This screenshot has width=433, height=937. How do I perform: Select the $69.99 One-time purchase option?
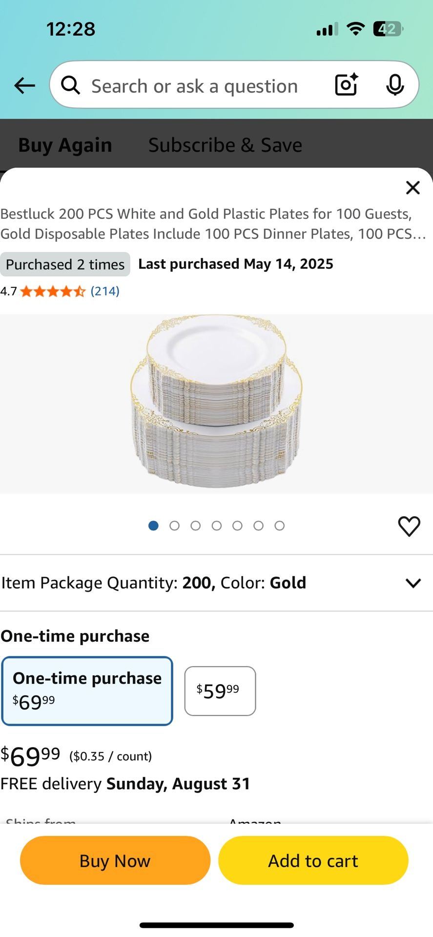tap(87, 691)
